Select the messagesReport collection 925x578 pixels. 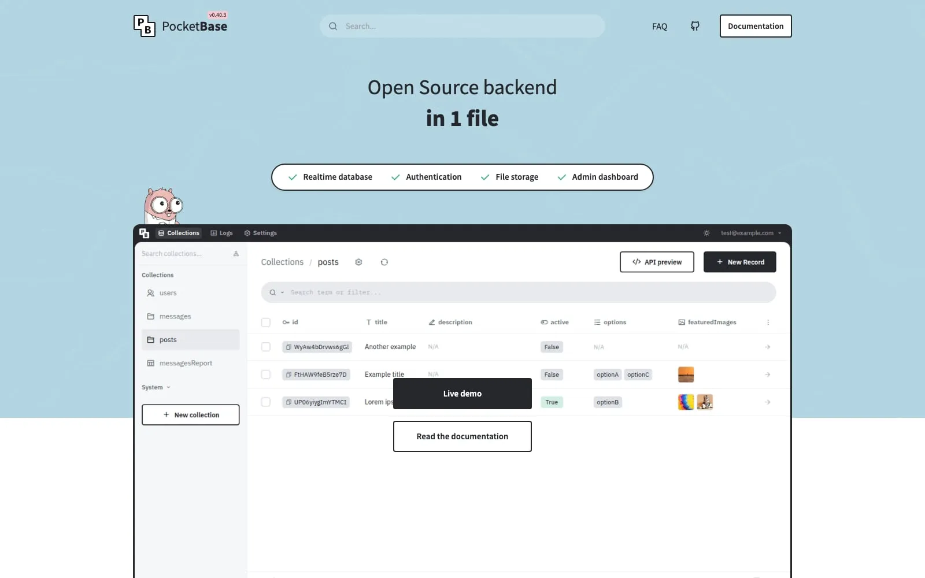tap(191, 363)
